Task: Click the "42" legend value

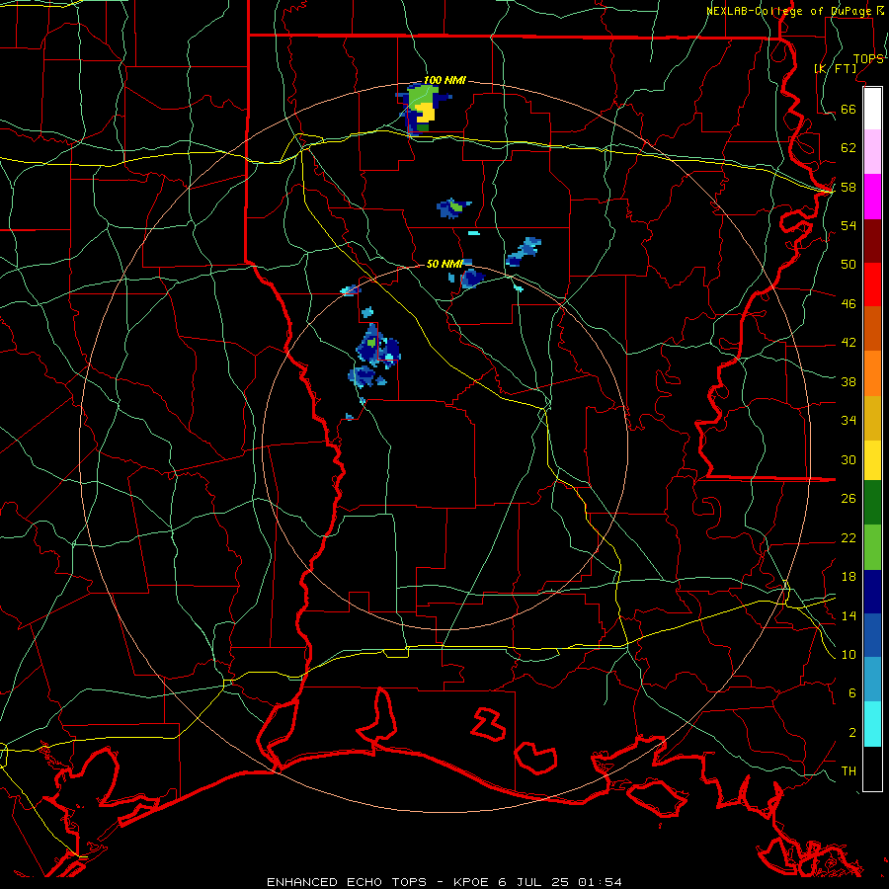Action: (x=849, y=343)
